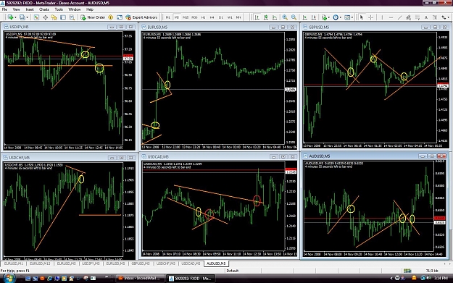Open the Periods clock dropdown
453x283 pixels.
tap(338, 17)
